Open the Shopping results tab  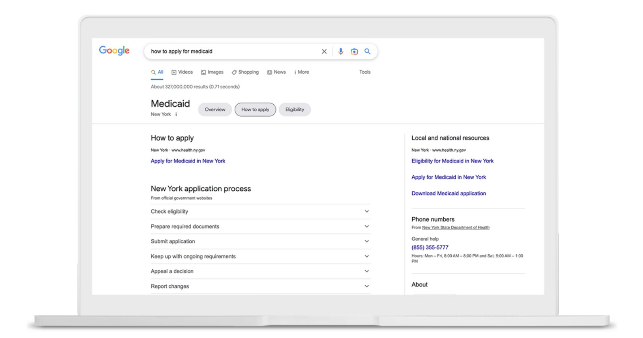tap(245, 72)
